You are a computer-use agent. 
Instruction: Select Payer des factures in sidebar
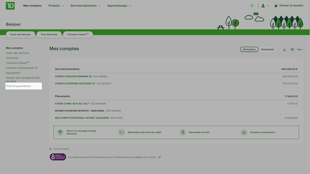17,53
